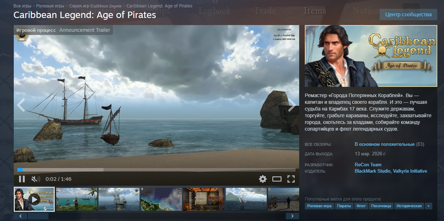Image resolution: width=444 pixels, height=221 pixels.
Task: Open publisher Valkyrie Initiative page
Action: click(x=410, y=171)
